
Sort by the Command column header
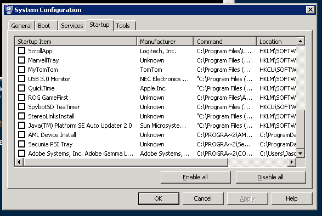pyautogui.click(x=225, y=42)
